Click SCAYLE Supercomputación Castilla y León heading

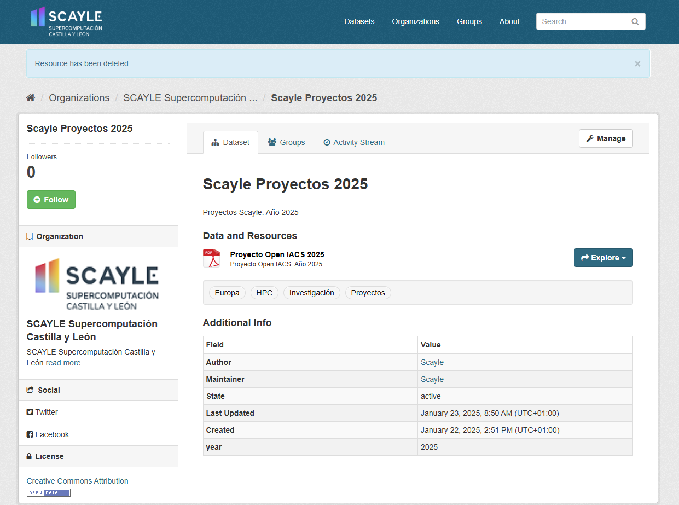92,330
